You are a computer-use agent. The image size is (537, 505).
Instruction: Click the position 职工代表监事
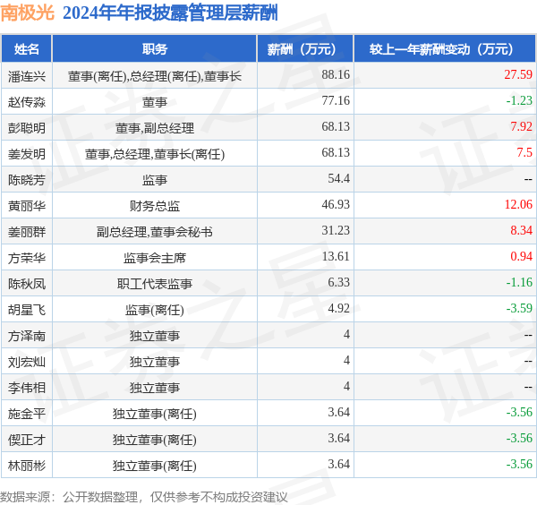coord(155,284)
